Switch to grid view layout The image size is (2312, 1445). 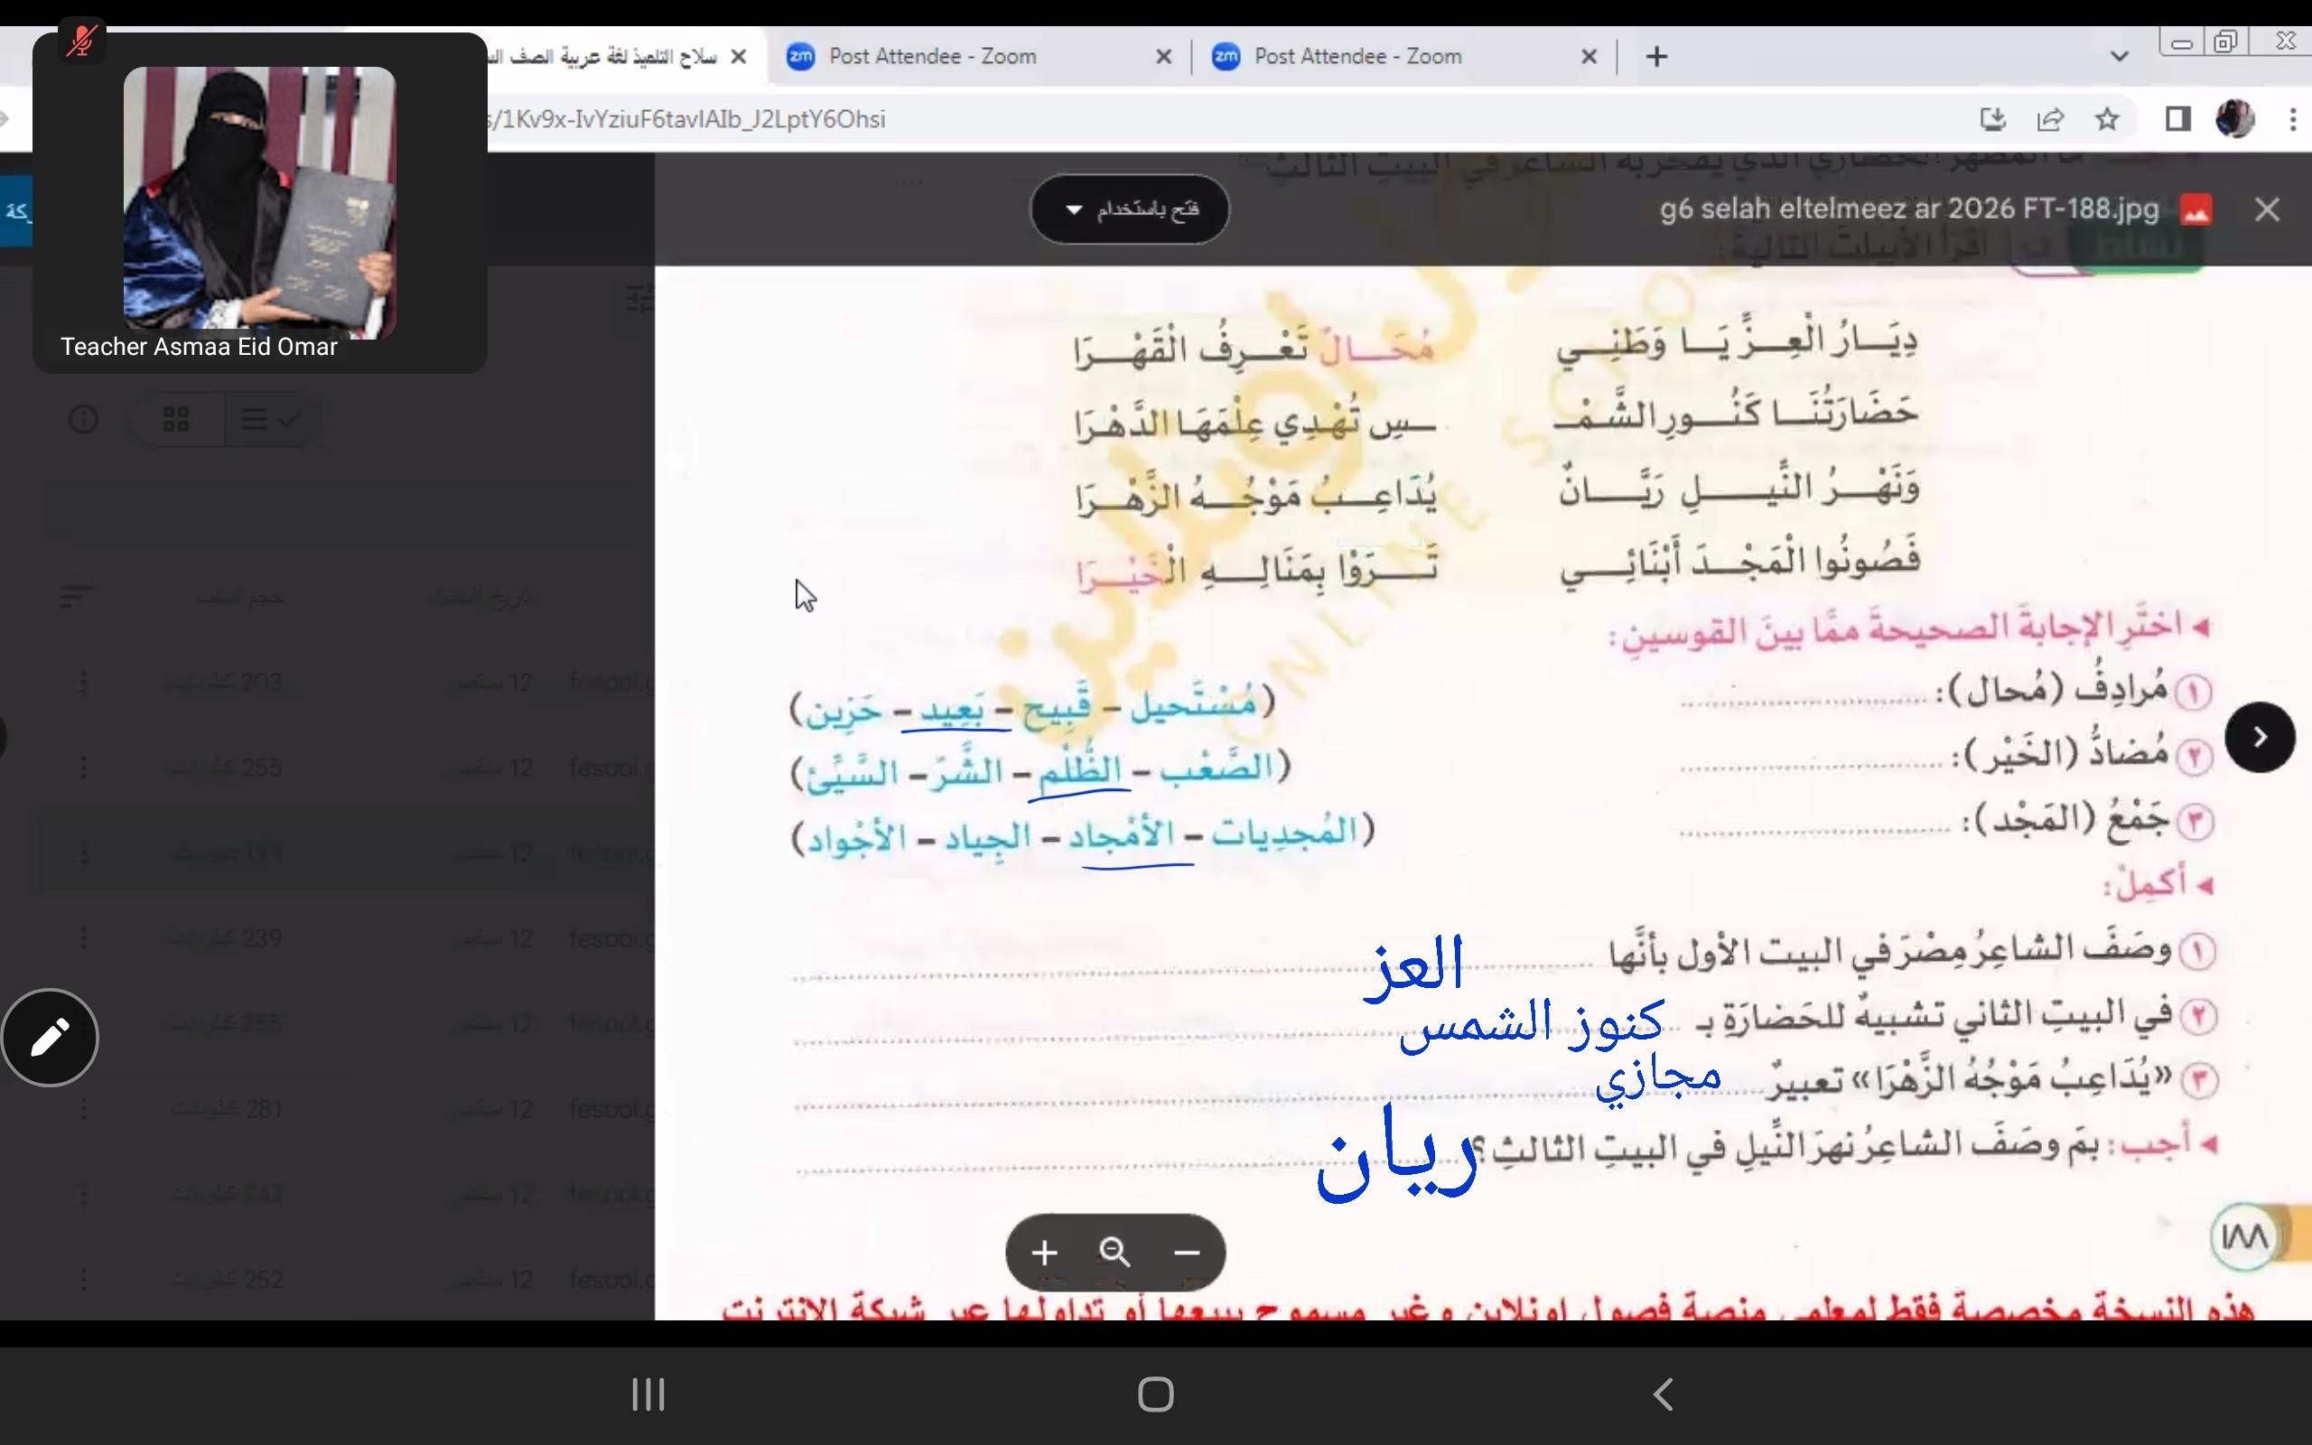click(x=176, y=418)
